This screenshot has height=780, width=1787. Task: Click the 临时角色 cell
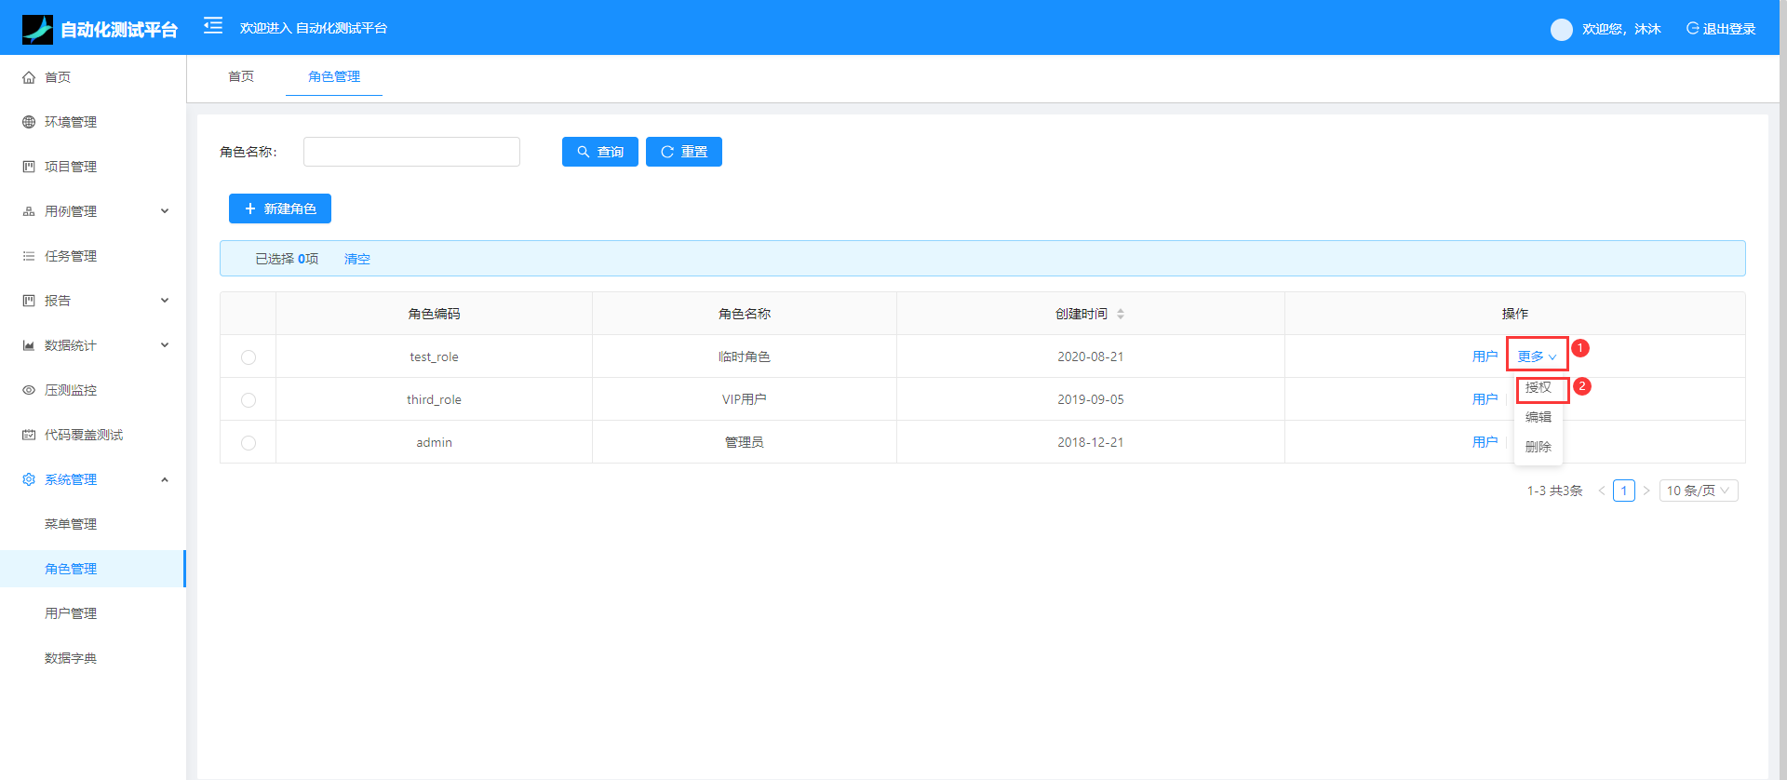click(745, 356)
